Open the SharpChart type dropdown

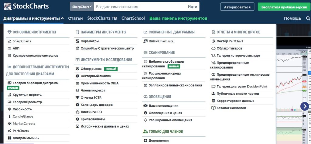[82, 7]
